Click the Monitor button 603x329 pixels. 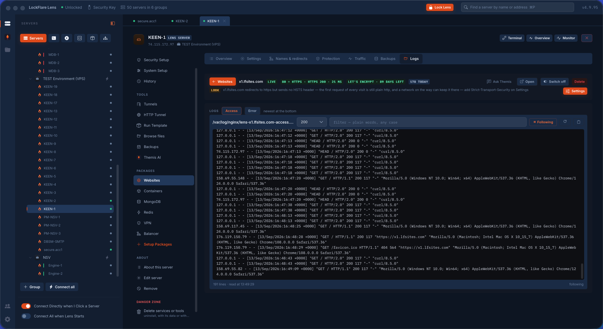[x=566, y=38]
